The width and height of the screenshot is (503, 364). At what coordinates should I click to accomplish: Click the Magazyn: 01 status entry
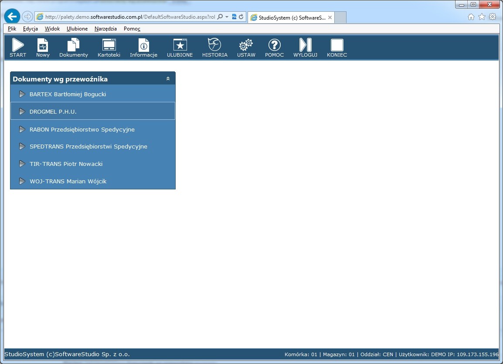click(x=339, y=354)
